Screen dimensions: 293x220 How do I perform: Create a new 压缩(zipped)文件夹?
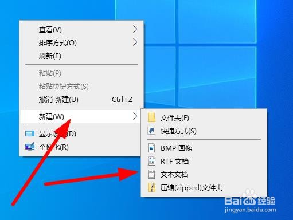204,188
